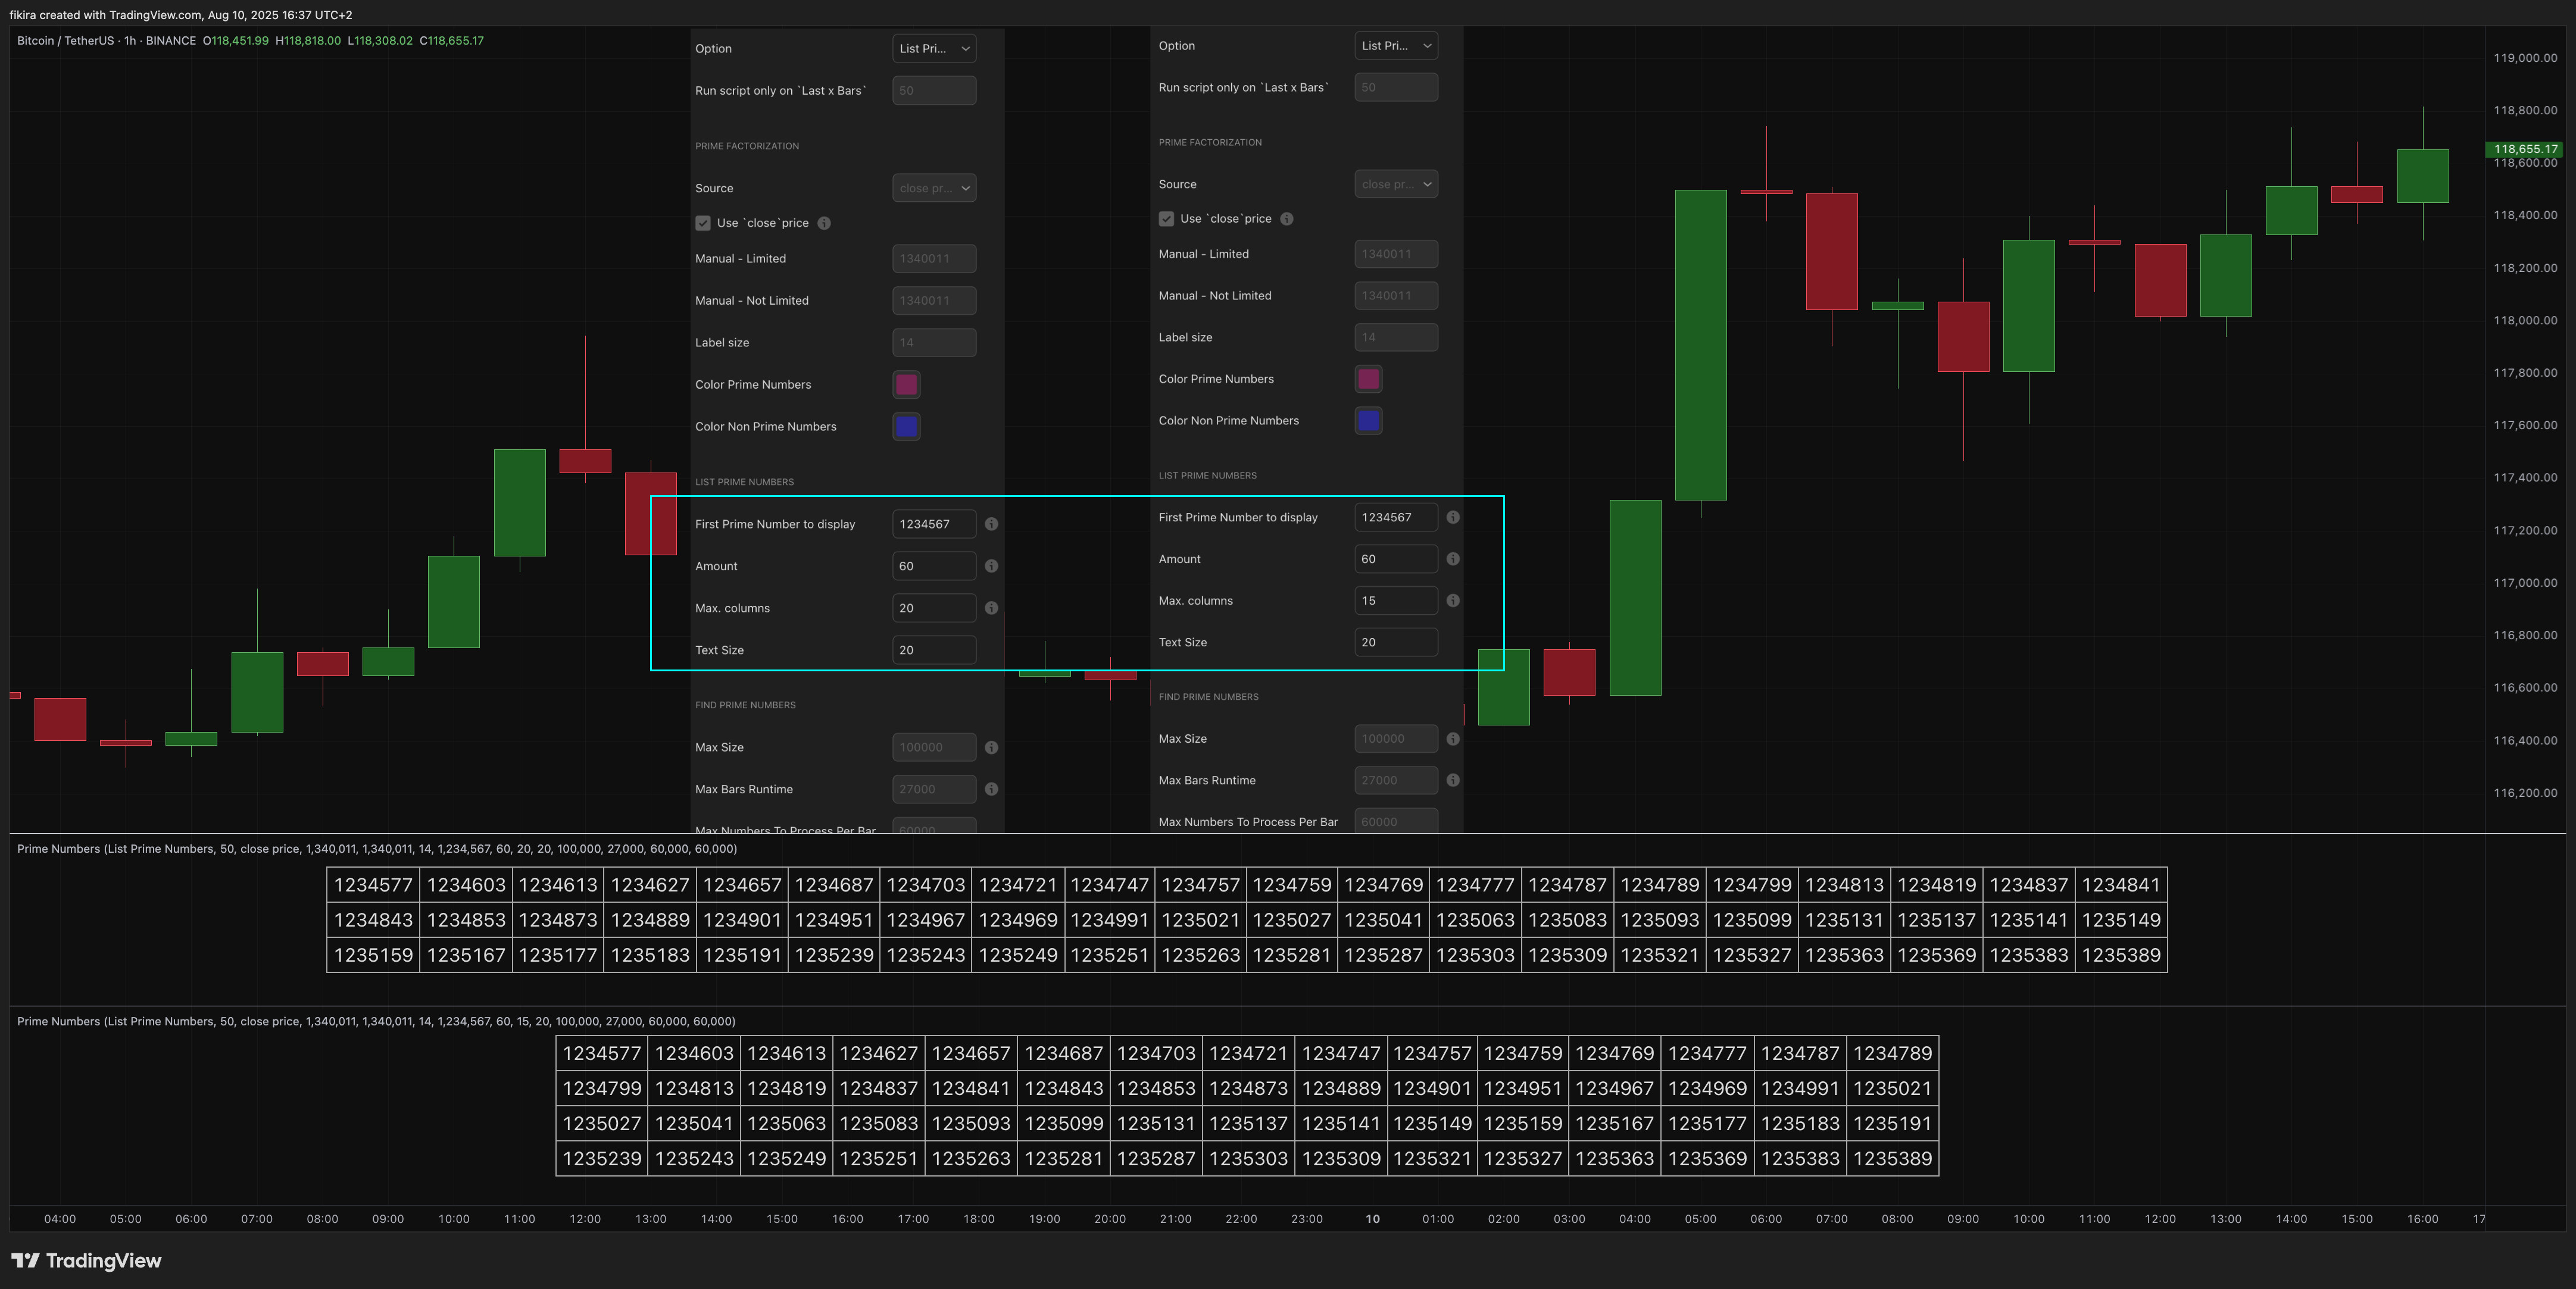Click info icon next to left panel First Prime Number
Screen dimensions: 2576x1289
(991, 524)
